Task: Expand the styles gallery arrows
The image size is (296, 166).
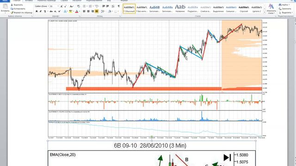Action: (264, 12)
